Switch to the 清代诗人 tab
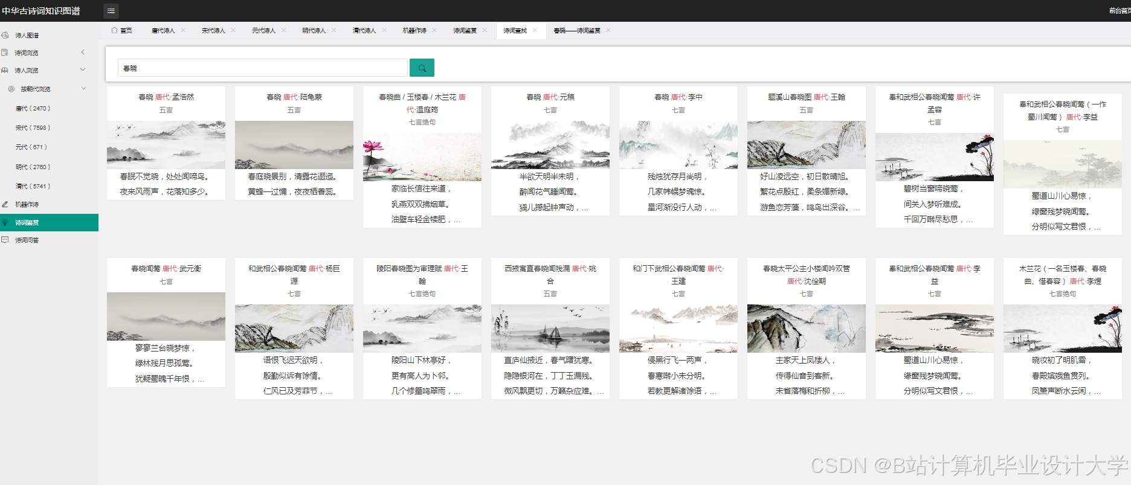Image resolution: width=1131 pixels, height=485 pixels. pos(364,30)
